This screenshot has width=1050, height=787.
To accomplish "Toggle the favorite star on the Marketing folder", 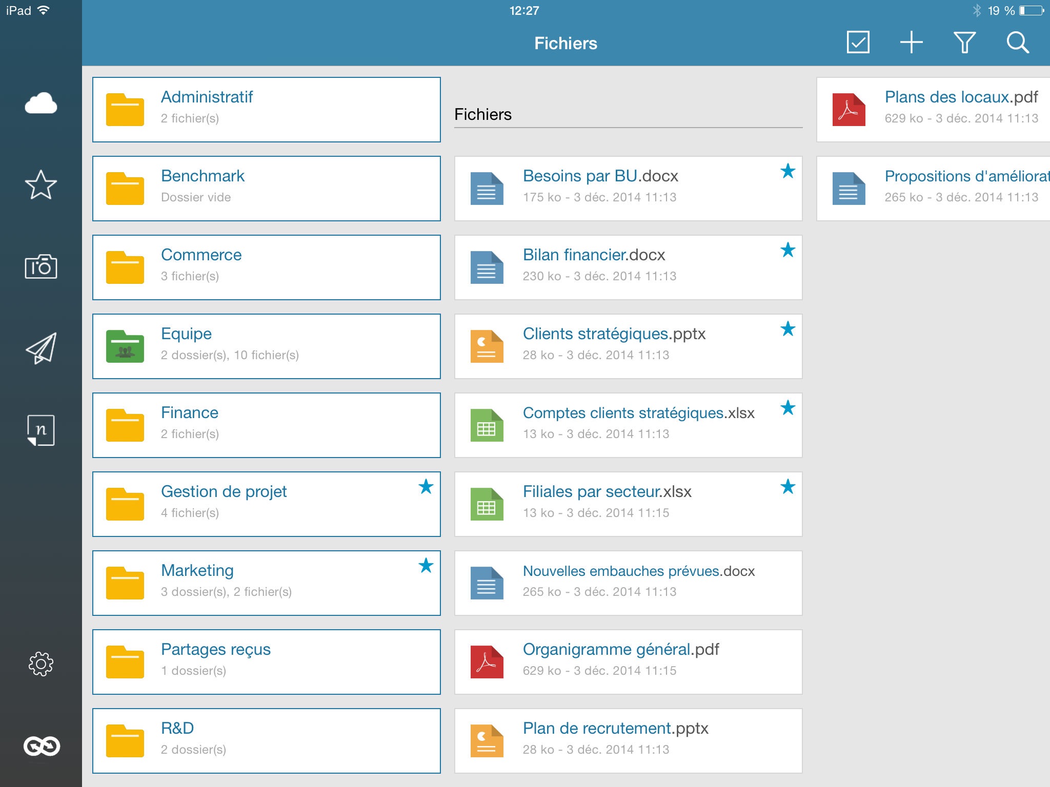I will 426,566.
